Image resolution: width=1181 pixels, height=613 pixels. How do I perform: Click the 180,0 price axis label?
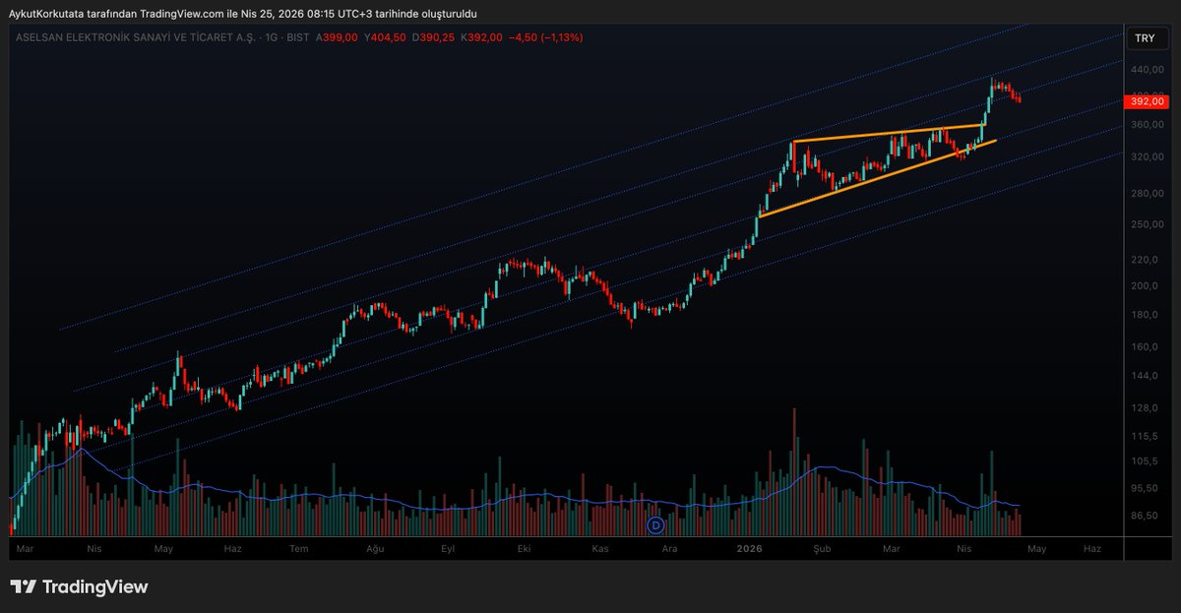click(1145, 315)
